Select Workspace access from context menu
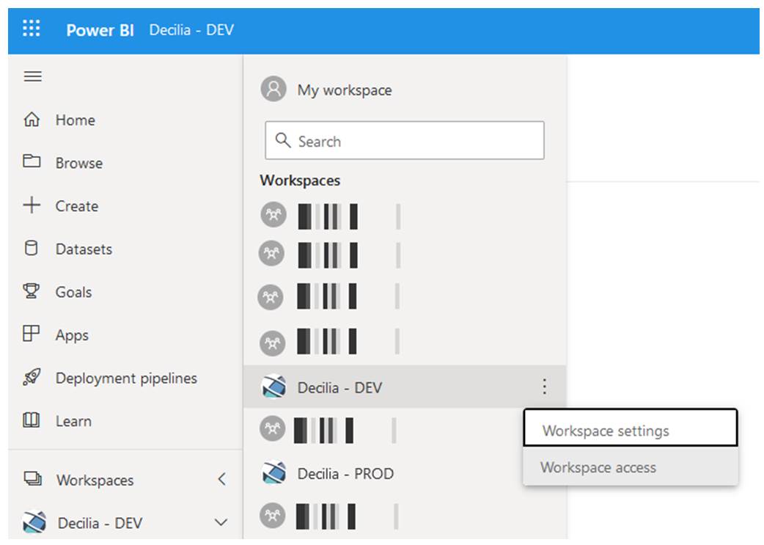764x545 pixels. click(631, 467)
